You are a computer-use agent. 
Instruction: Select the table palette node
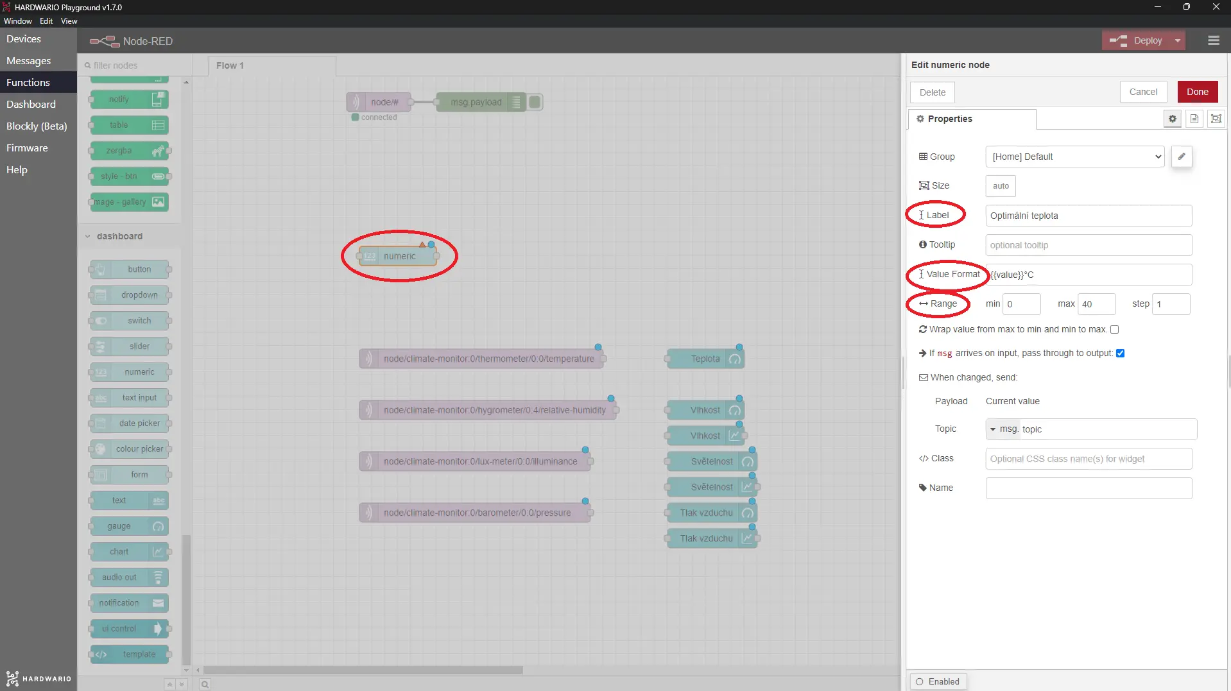(x=130, y=125)
